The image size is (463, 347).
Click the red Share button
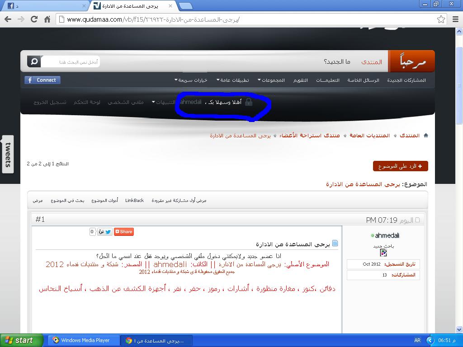[124, 232]
